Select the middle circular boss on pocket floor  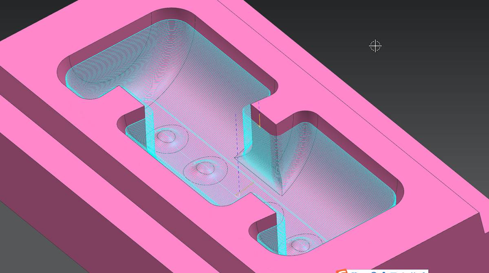point(203,167)
